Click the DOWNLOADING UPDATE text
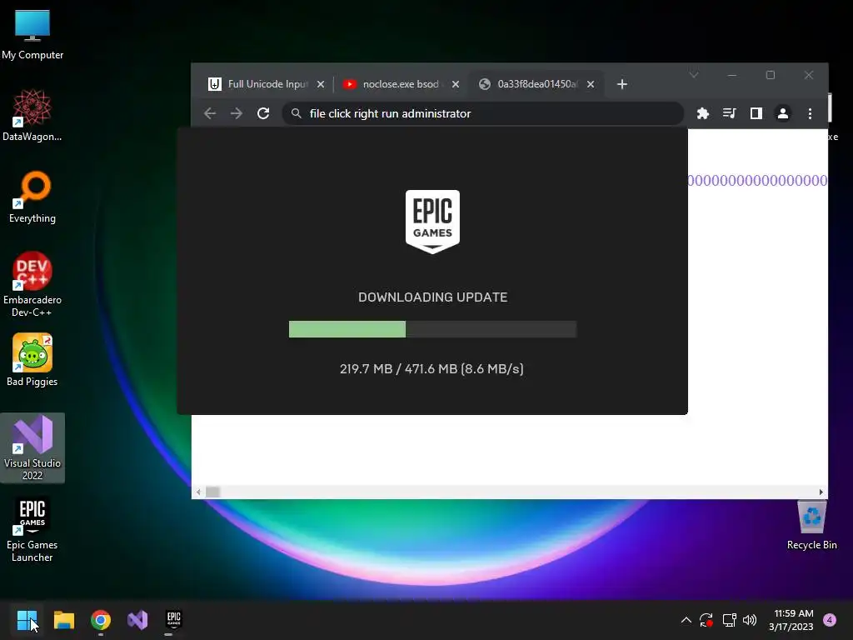The image size is (853, 640). [x=432, y=297]
